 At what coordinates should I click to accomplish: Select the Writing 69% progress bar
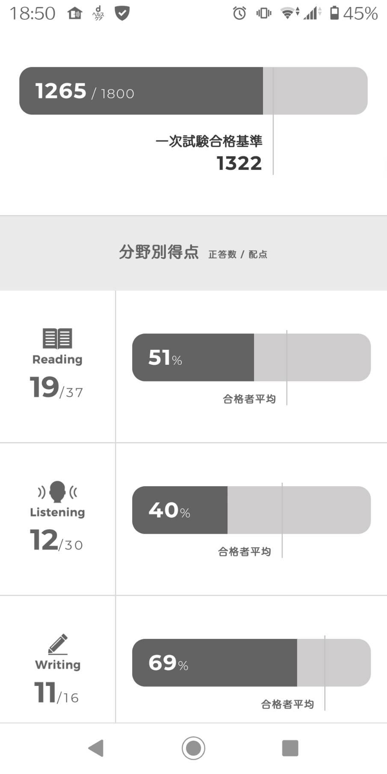251,662
